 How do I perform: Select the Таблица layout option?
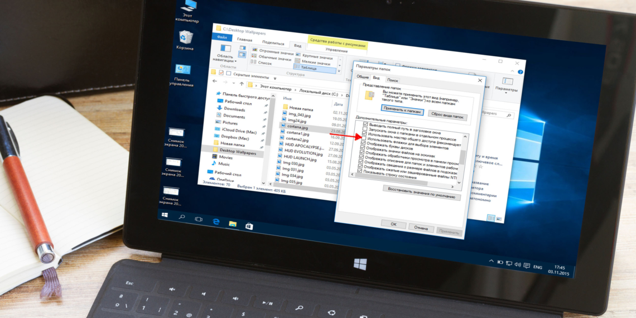point(307,68)
